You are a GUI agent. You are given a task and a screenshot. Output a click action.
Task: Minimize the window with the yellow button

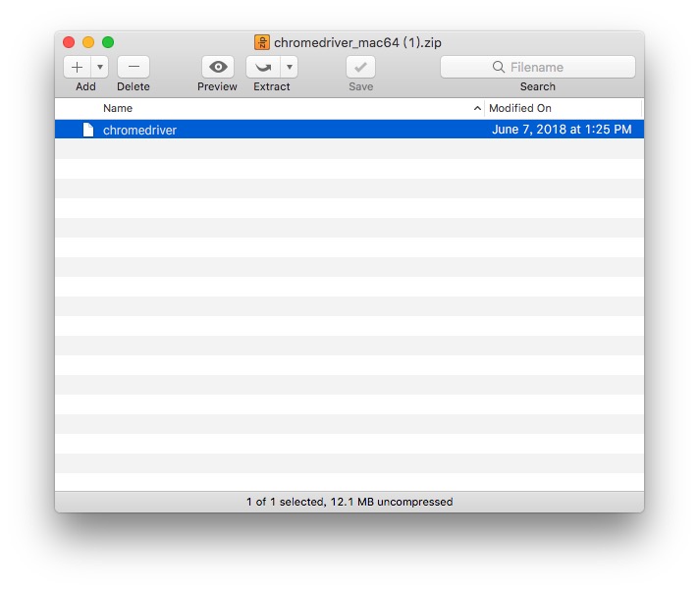(88, 42)
